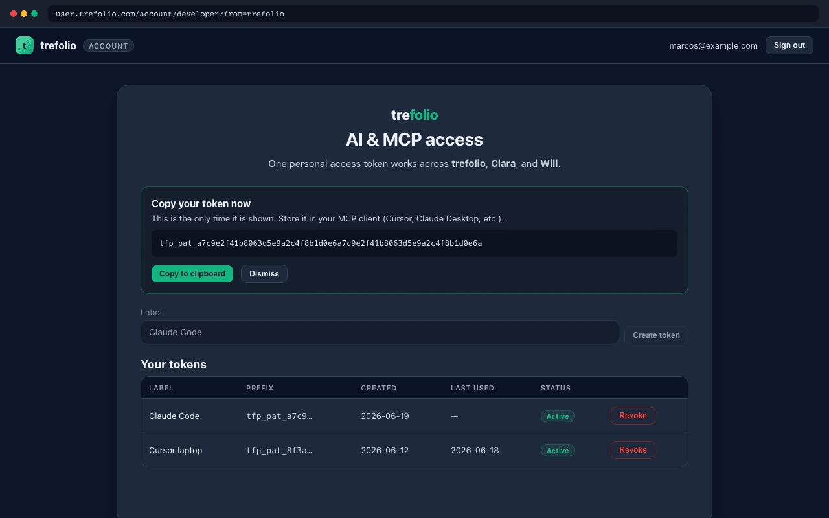Click Active status badge for Cursor laptop

[x=558, y=451]
